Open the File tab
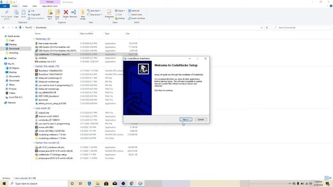This screenshot has height=187, width=333. coord(5,6)
